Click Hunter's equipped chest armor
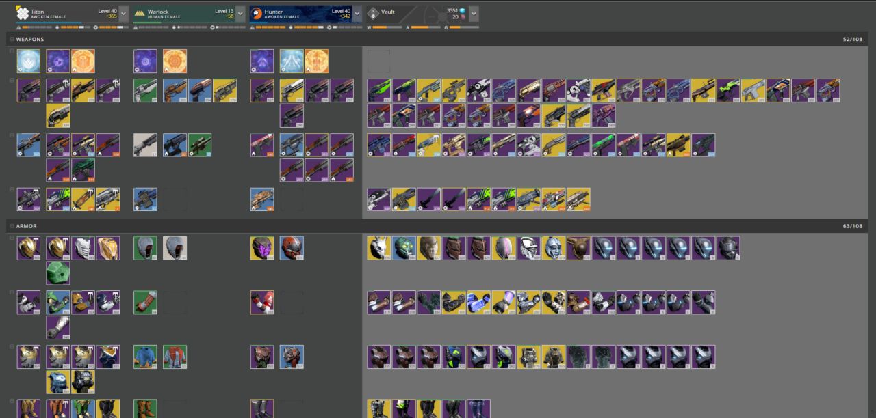The height and width of the screenshot is (418, 876). pos(262,357)
